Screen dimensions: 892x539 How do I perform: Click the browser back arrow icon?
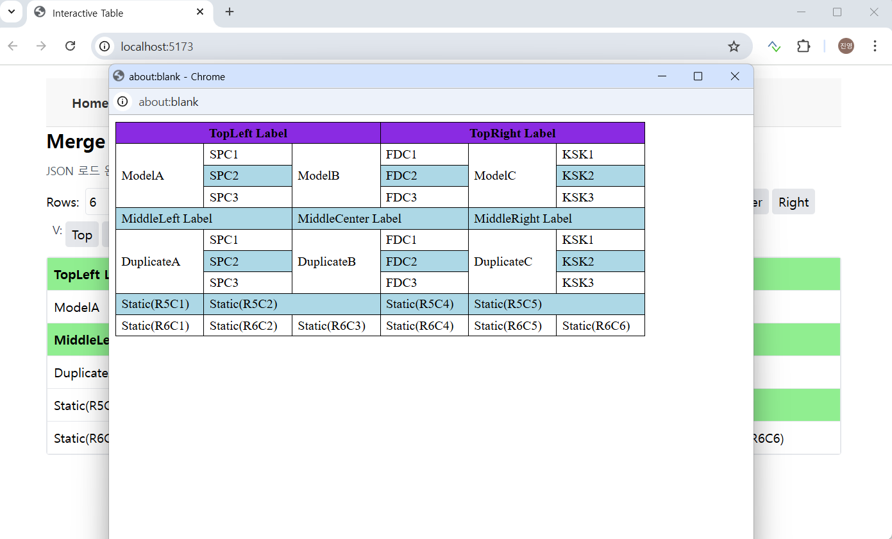pos(13,46)
